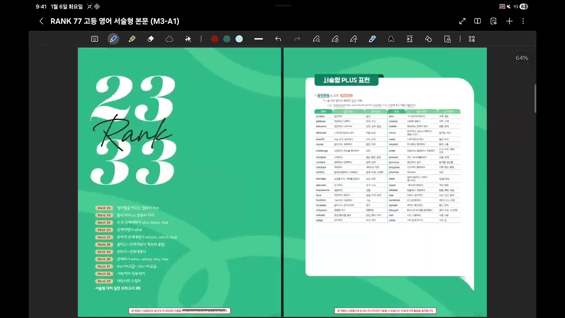The width and height of the screenshot is (565, 318).
Task: Select the pen icon right of redo
Action: 316,39
